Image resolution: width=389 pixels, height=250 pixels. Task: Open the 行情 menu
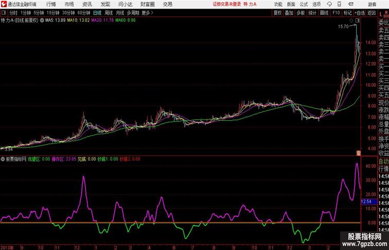coord(51,4)
